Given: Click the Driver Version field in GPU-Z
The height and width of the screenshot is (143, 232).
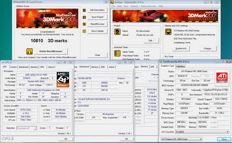Looking at the screenshot, I should [202, 118].
